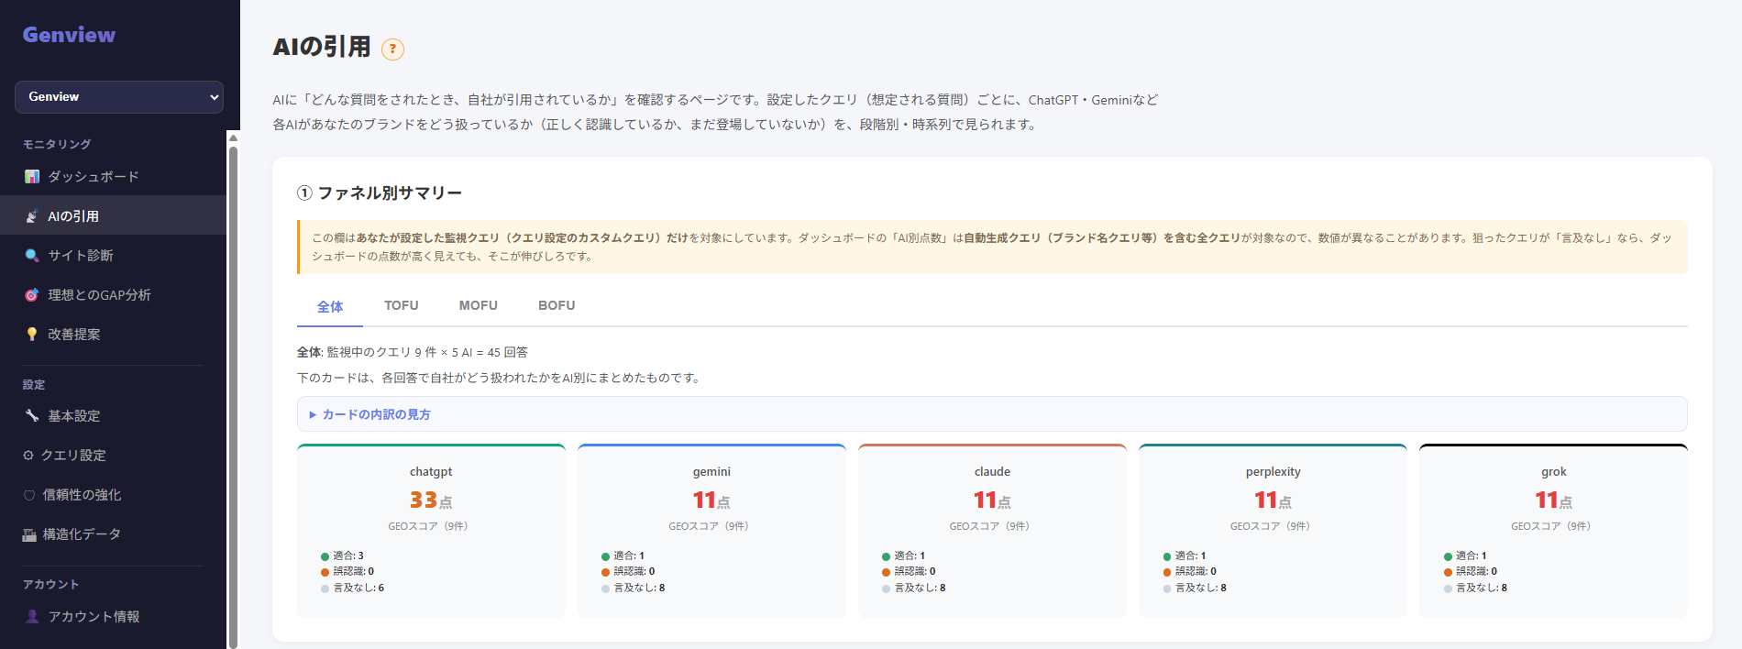Click the help question mark icon
This screenshot has width=1742, height=649.
(392, 49)
